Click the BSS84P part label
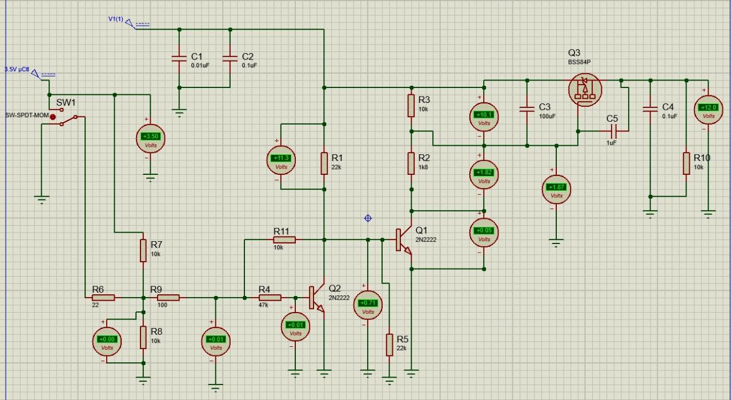731x400 pixels. 580,62
